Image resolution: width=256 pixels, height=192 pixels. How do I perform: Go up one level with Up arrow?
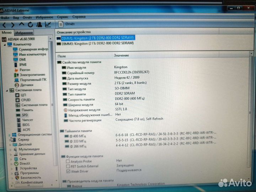[x=22, y=25]
